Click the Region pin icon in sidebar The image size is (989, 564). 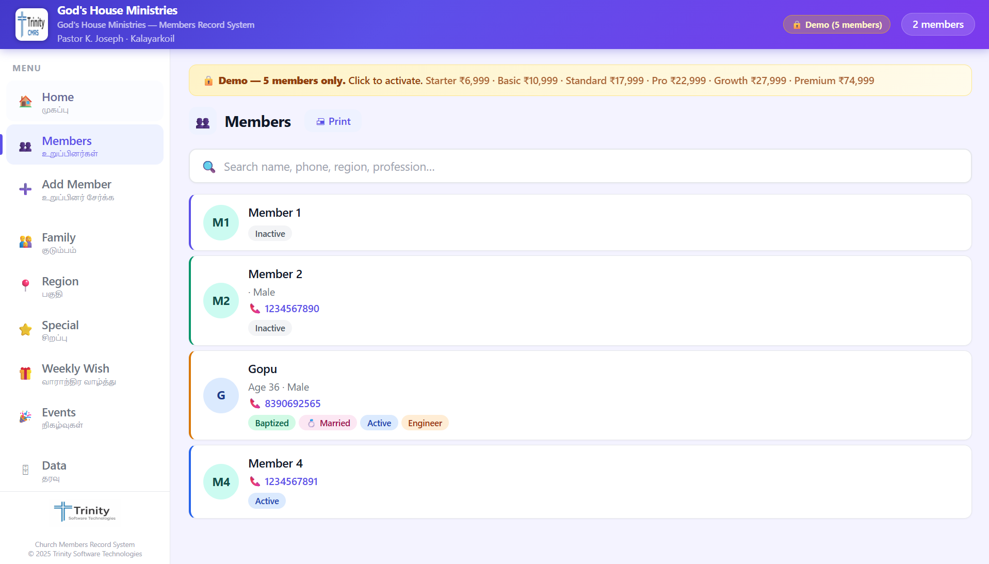[x=25, y=285]
